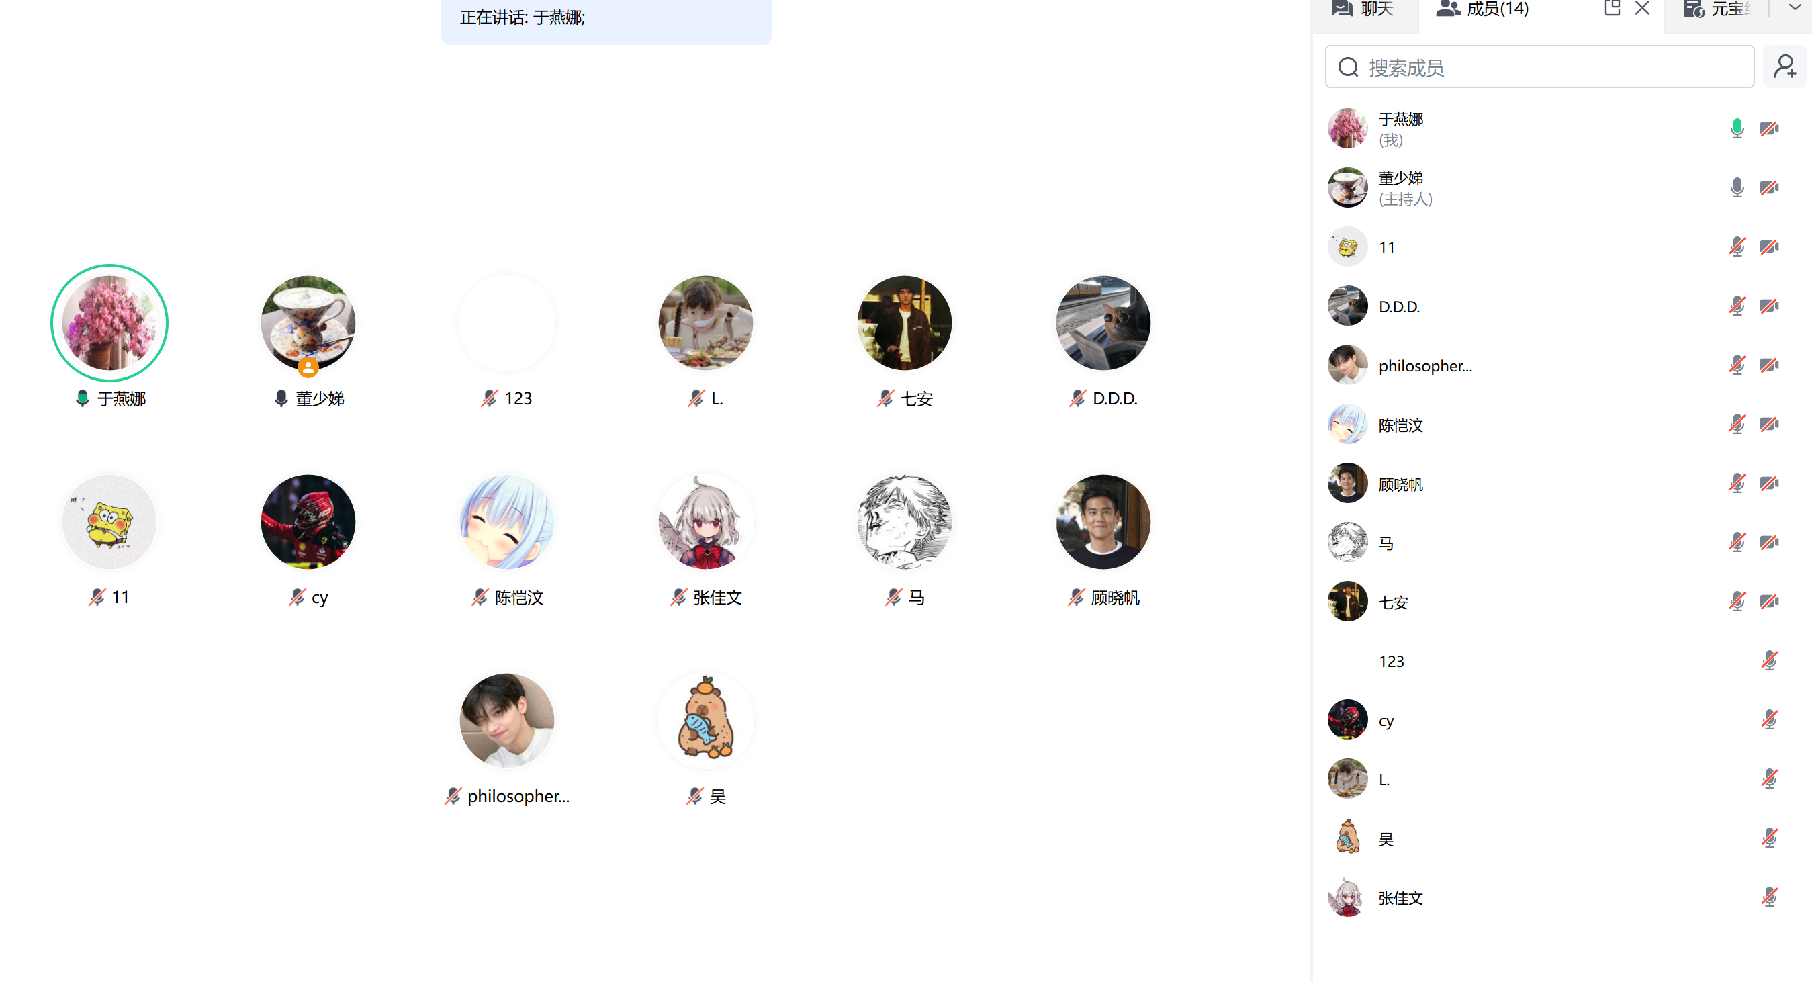Toggle 于燕娜's green microphone in member list

click(x=1737, y=128)
